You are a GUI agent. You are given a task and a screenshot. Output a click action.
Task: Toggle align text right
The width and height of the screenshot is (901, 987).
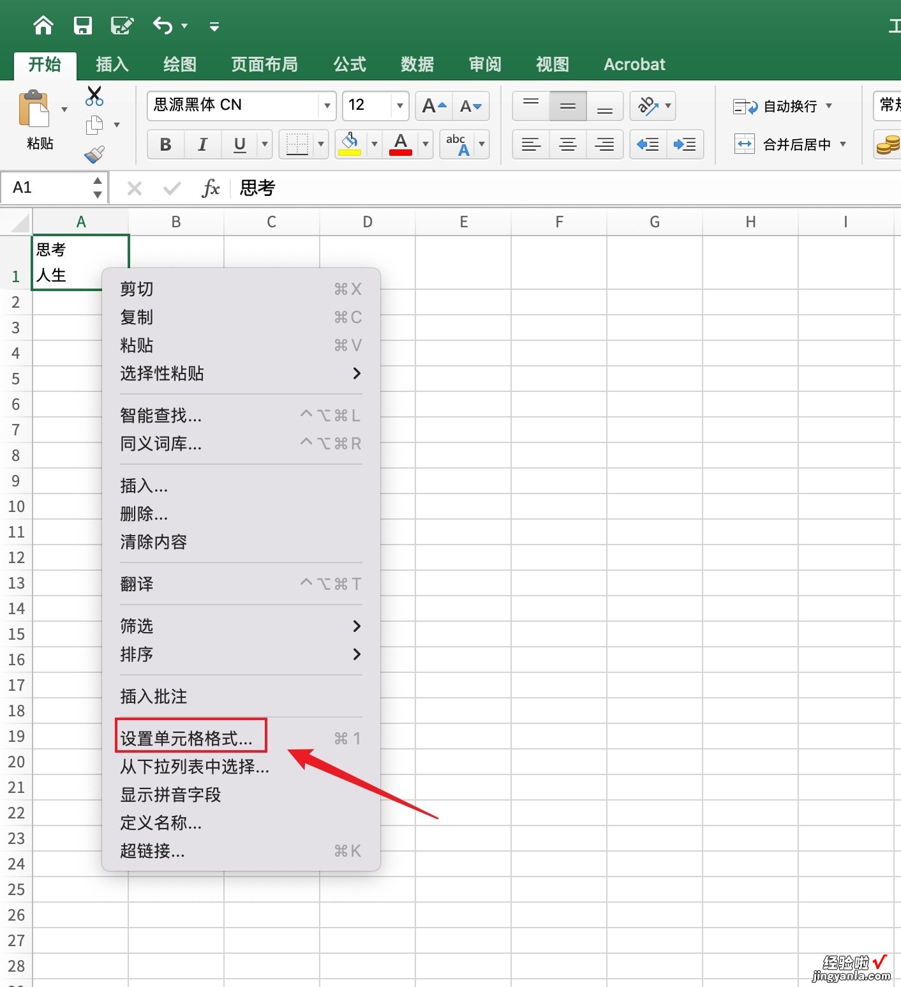(x=605, y=145)
